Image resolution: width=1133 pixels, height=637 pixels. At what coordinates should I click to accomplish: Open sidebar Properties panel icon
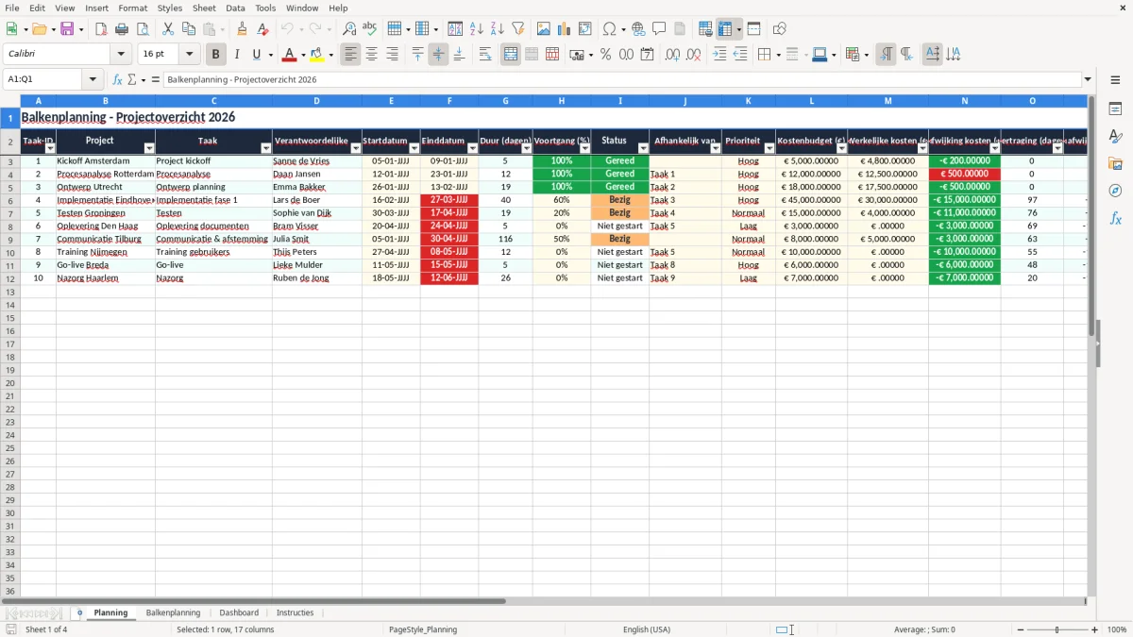[x=1115, y=109]
